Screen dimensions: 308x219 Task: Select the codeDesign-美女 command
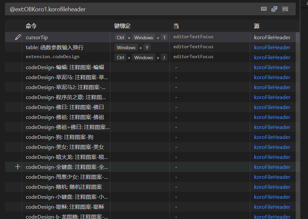click(x=65, y=147)
